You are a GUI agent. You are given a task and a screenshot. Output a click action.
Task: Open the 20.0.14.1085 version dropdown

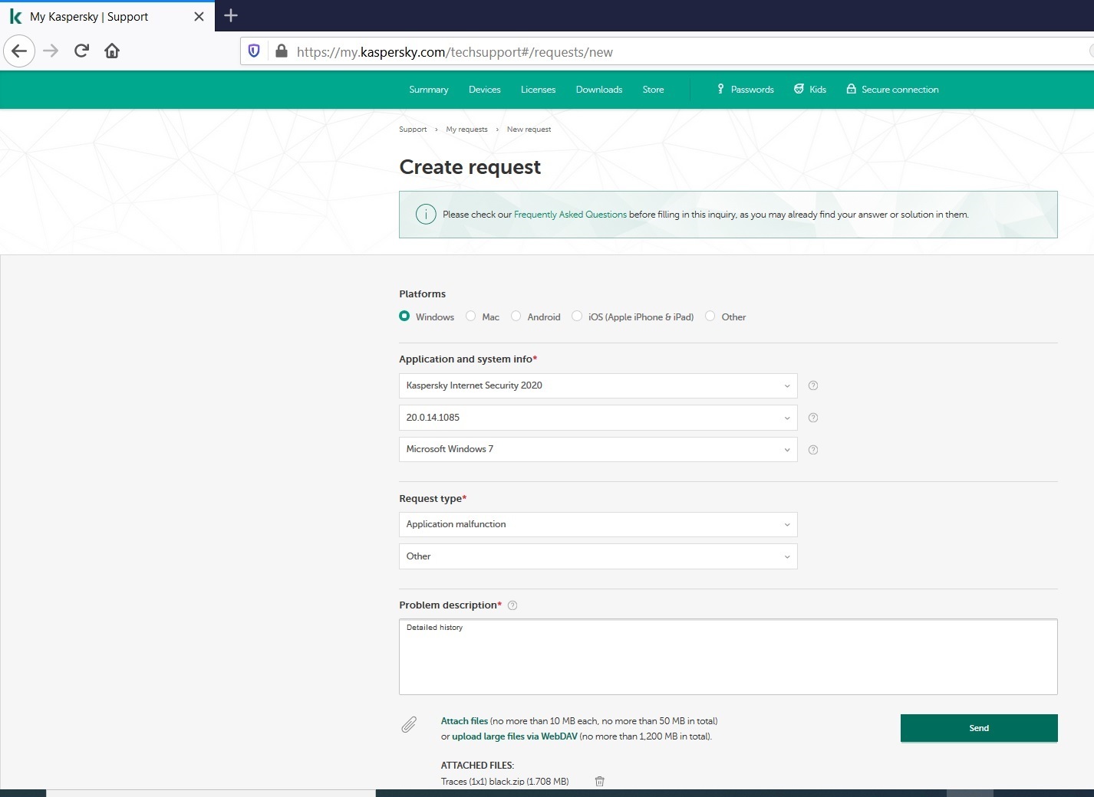[x=598, y=418]
